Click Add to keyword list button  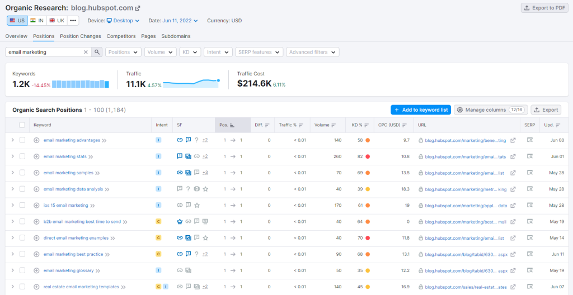(x=421, y=110)
